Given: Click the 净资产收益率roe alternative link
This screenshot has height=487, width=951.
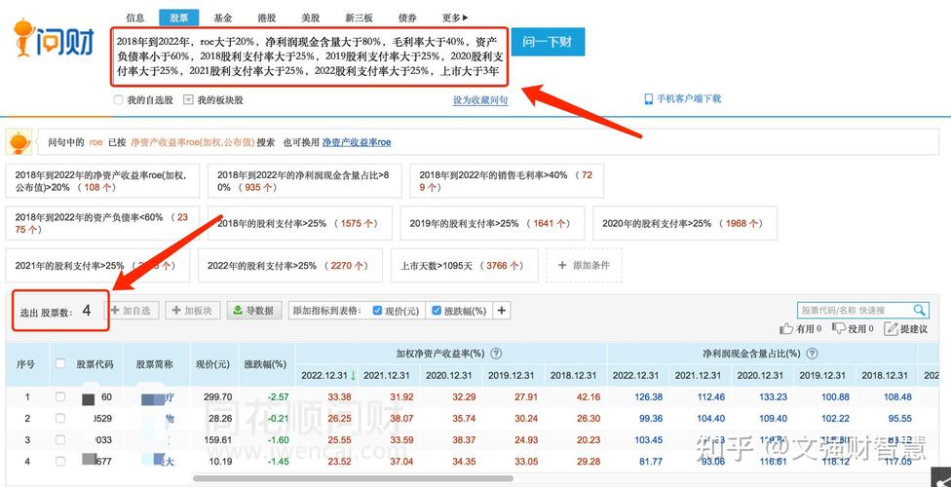Looking at the screenshot, I should tap(356, 142).
